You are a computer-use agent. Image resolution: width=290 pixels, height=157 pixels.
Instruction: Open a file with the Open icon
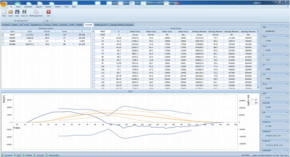pyautogui.click(x=11, y=12)
